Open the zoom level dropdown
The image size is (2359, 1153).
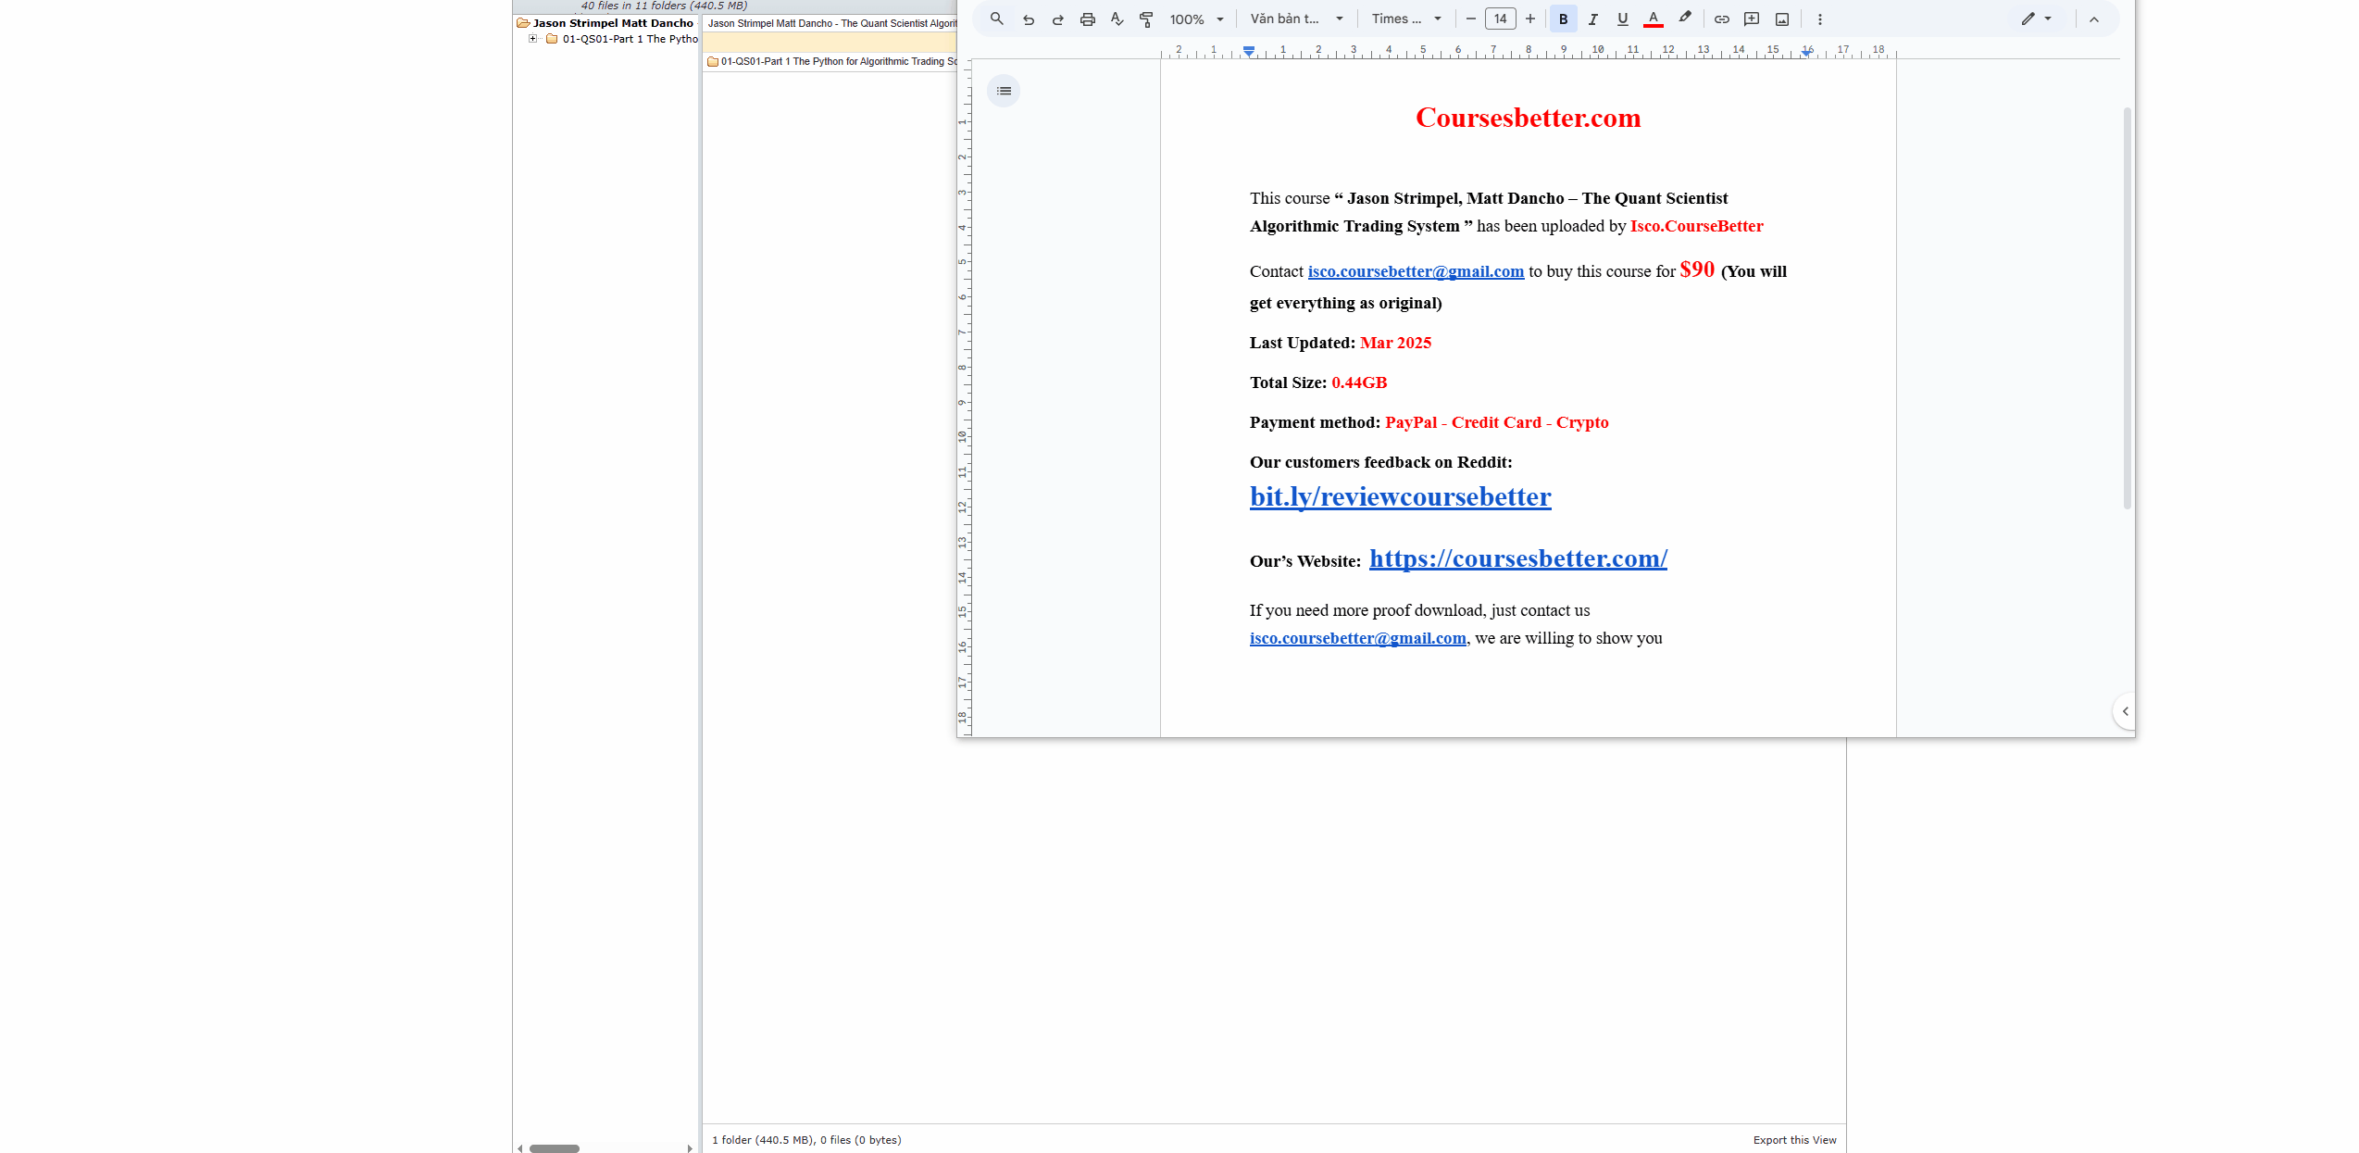[1197, 19]
